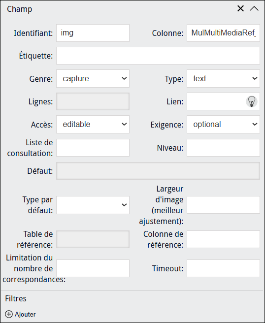Click the lightbulb icon in Lien field
This screenshot has width=265, height=323.
pos(251,101)
